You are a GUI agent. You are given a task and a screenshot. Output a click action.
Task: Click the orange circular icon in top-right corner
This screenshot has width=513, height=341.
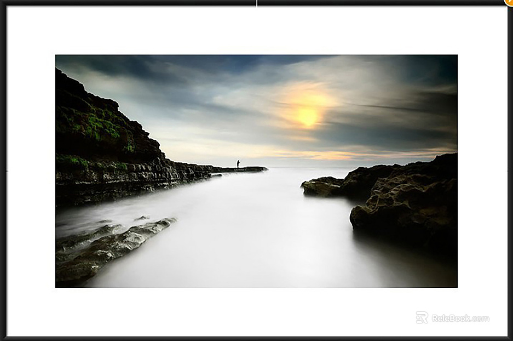(509, 2)
